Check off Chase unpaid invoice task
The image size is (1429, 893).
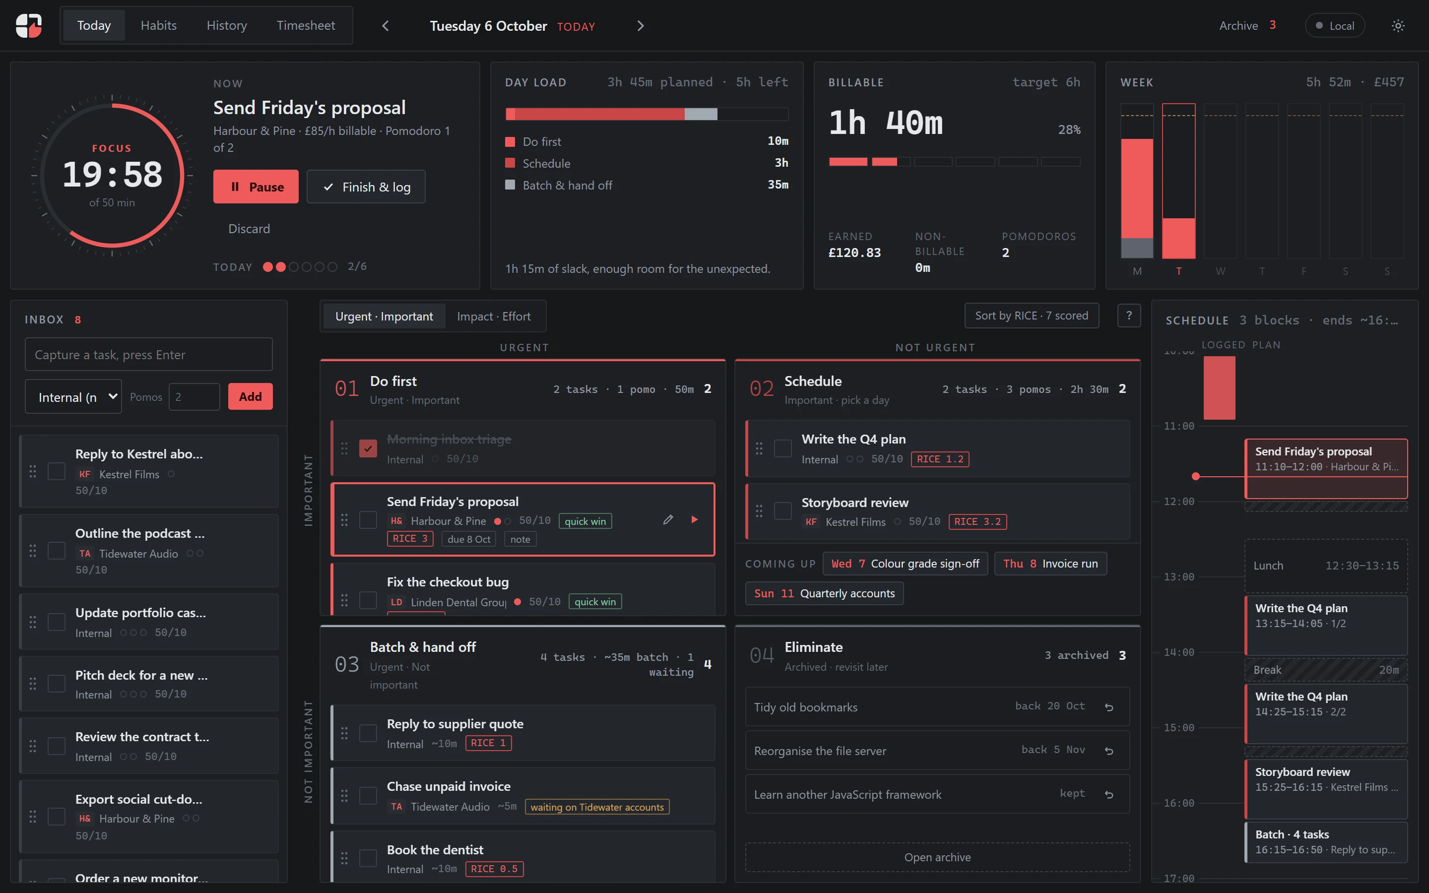368,795
